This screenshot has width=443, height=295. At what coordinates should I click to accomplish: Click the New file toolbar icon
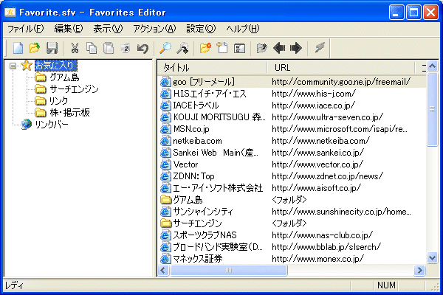[x=18, y=48]
